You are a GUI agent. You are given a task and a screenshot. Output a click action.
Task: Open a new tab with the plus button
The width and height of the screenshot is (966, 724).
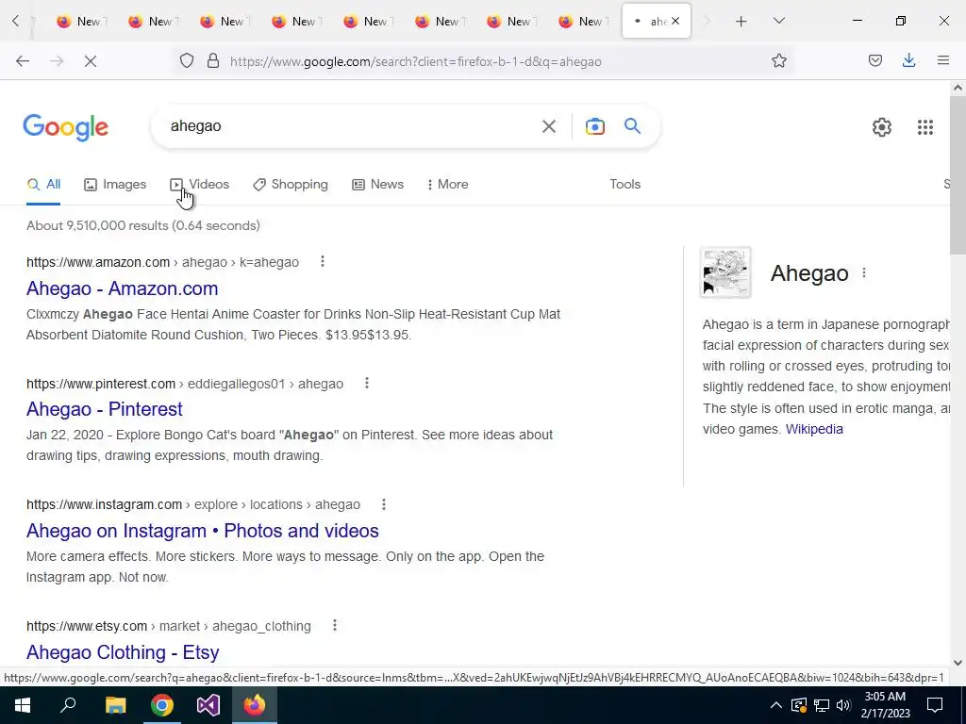(x=741, y=22)
